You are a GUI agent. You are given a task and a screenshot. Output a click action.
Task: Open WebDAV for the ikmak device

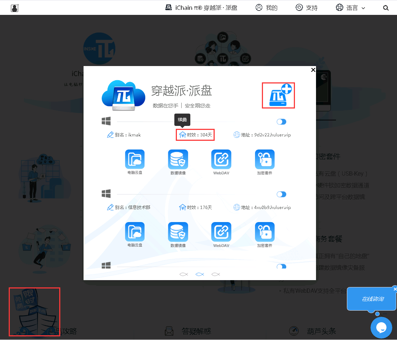point(221,162)
